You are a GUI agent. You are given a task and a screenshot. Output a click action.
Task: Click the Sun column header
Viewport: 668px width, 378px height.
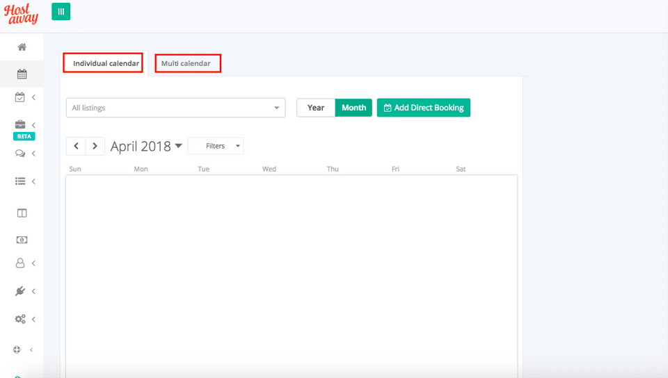75,169
